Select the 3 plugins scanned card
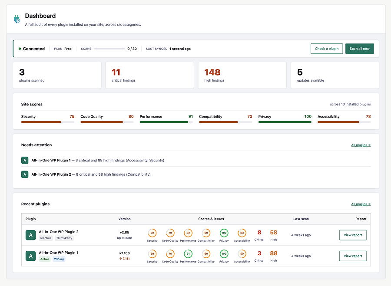The width and height of the screenshot is (391, 286). coord(57,75)
